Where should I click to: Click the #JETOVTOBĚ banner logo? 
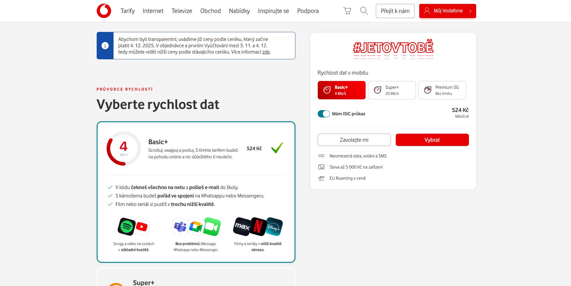pyautogui.click(x=393, y=49)
